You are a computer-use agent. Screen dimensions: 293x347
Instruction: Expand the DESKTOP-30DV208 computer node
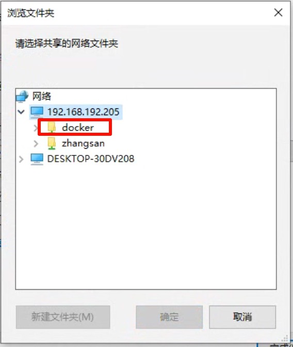pos(21,159)
